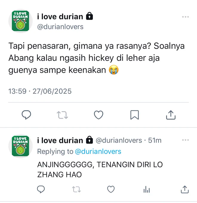This screenshot has width=197, height=203.
Task: Open the blue @durianlovers mention link
Action: [98, 151]
